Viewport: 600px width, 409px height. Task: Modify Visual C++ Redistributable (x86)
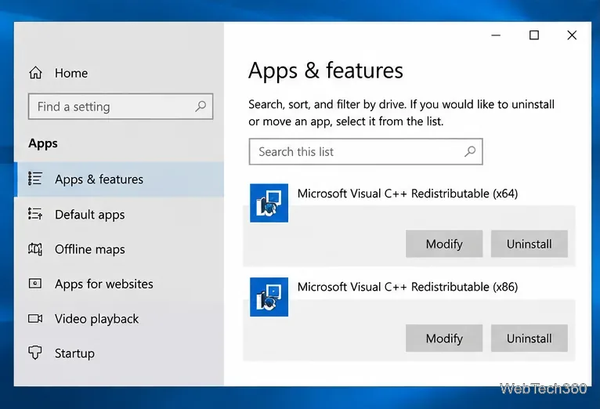444,338
